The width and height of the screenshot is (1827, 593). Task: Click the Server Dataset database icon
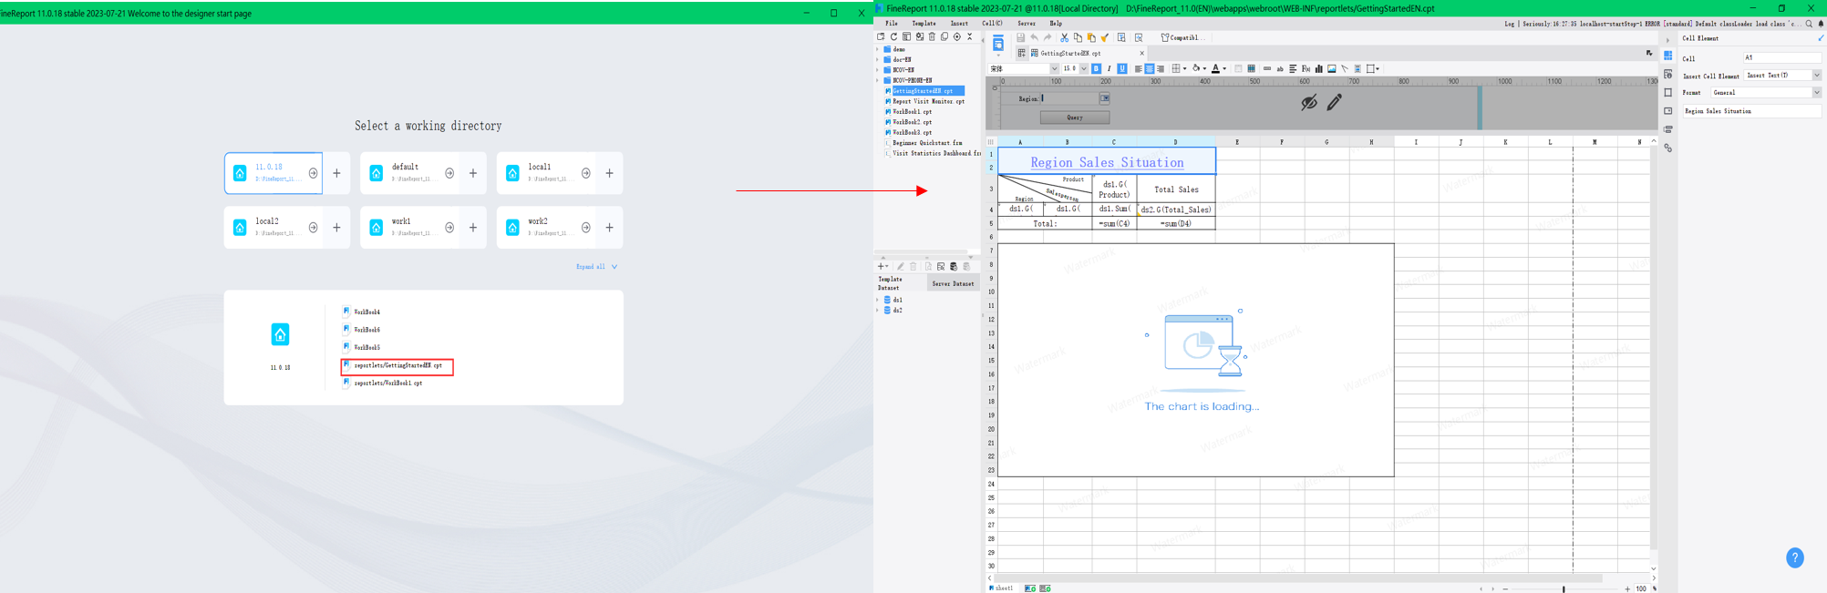pyautogui.click(x=954, y=267)
